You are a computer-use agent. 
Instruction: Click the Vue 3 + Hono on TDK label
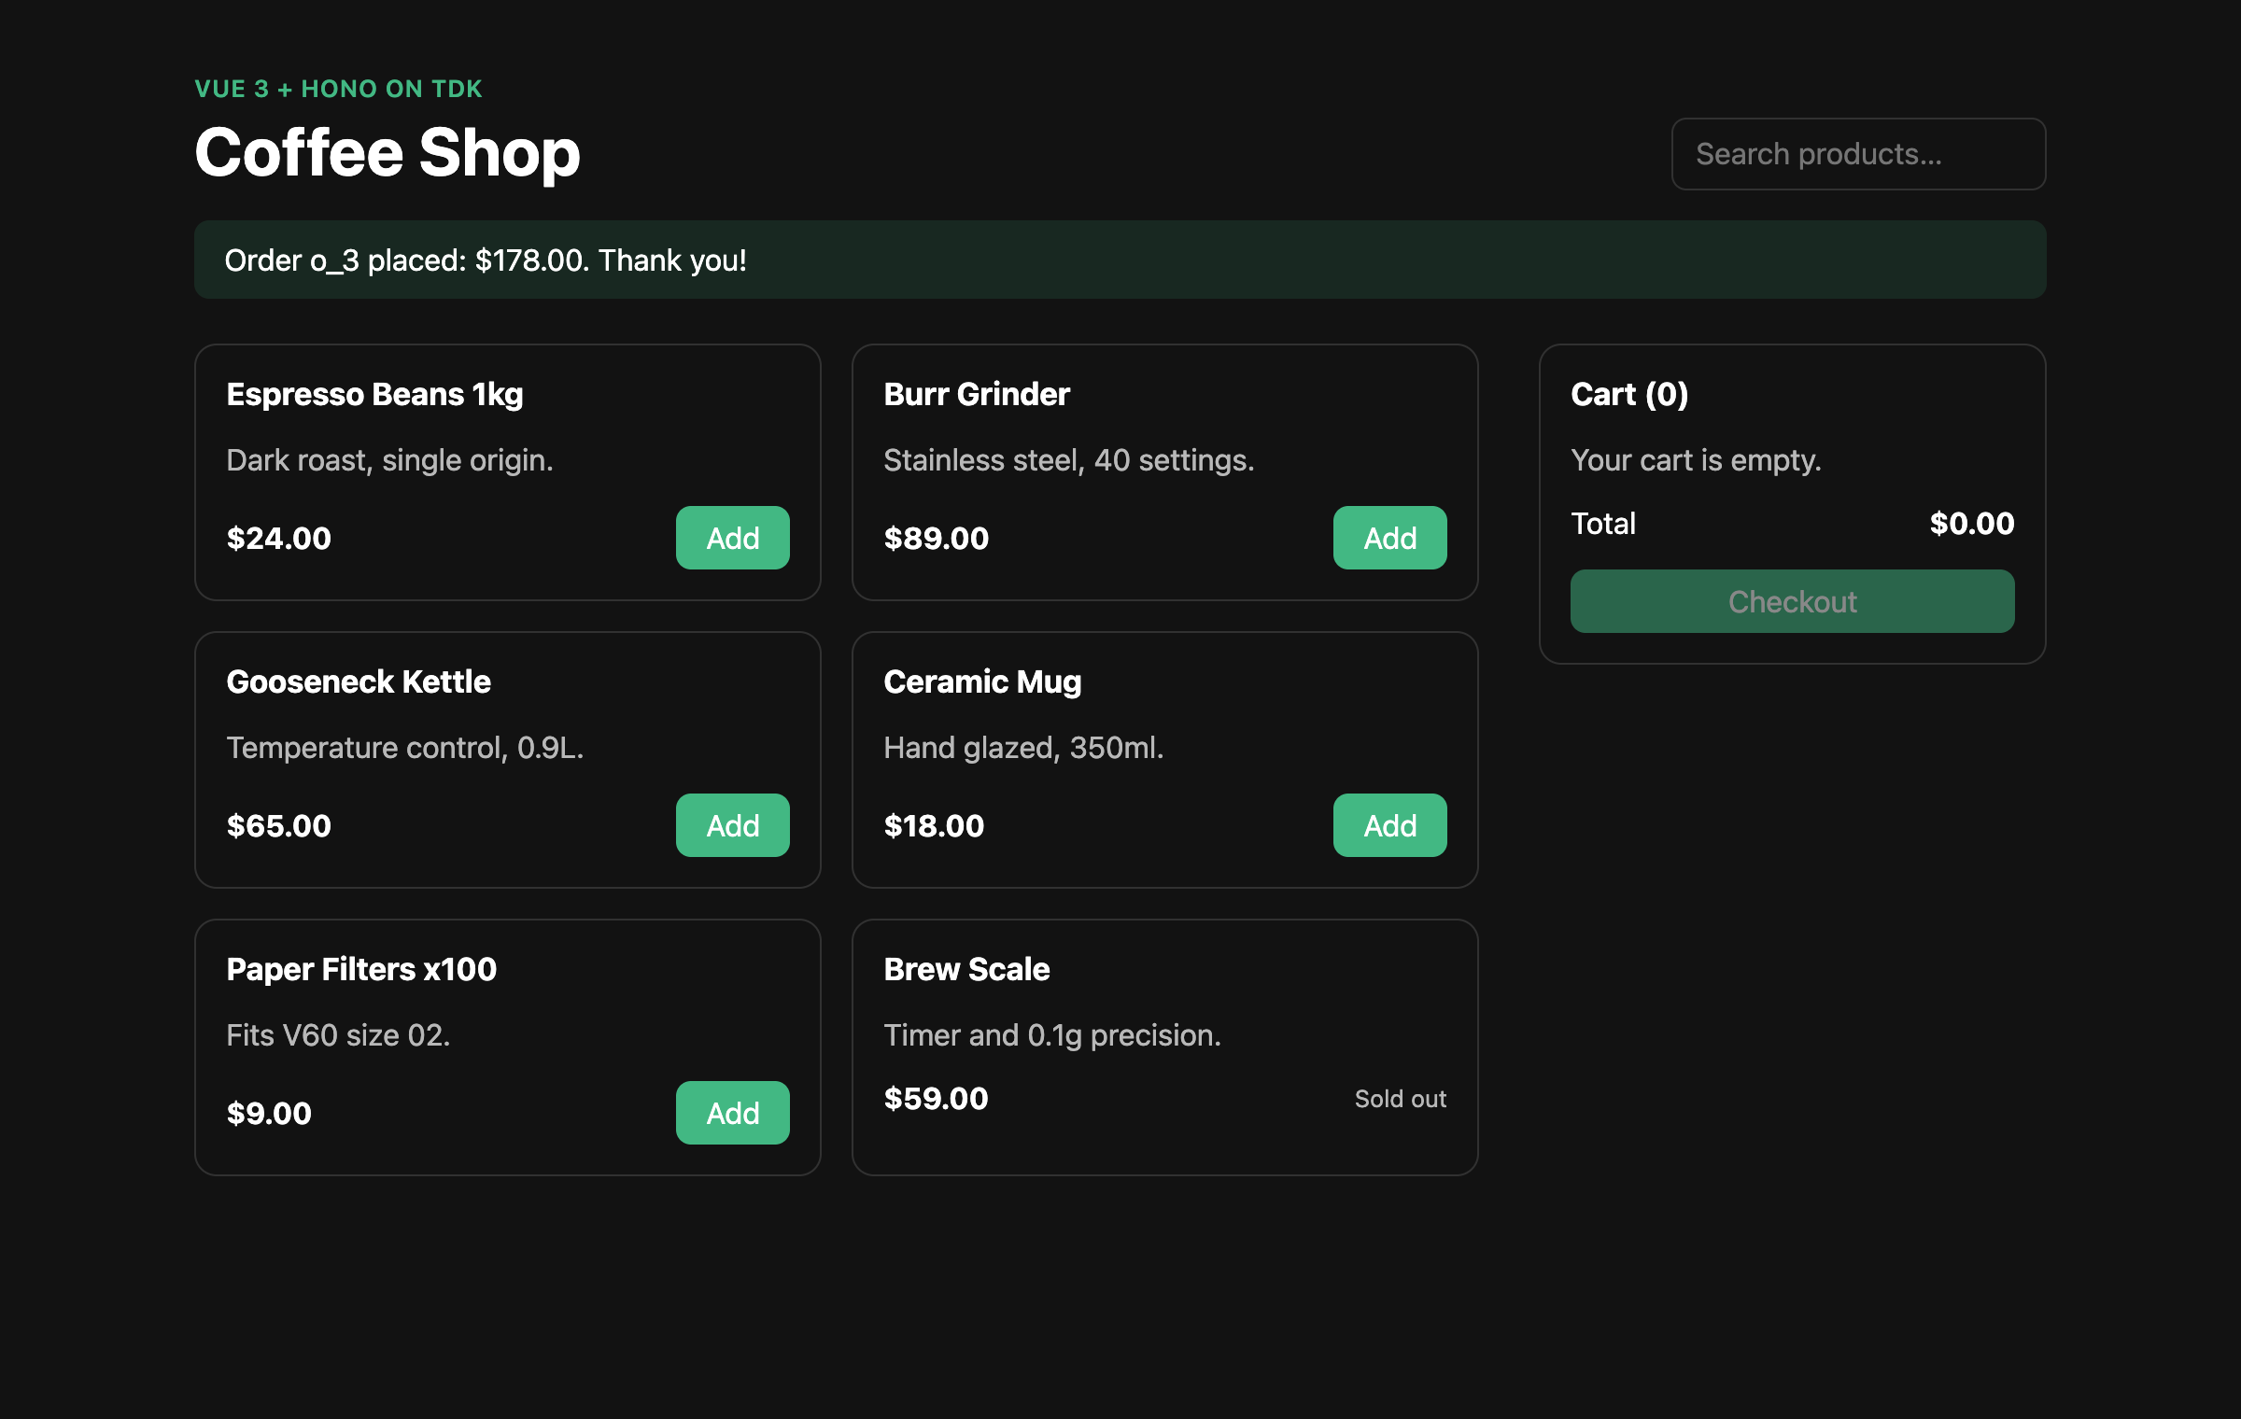click(338, 89)
